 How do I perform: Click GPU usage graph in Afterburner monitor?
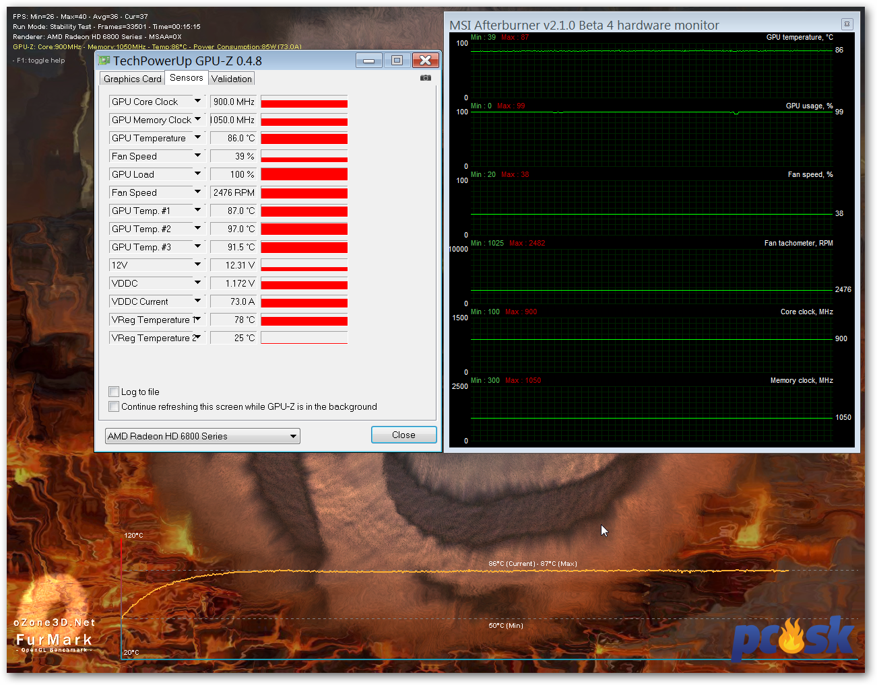pos(651,139)
